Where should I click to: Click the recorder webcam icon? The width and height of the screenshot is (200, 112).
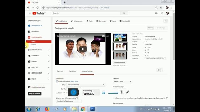click(122, 92)
